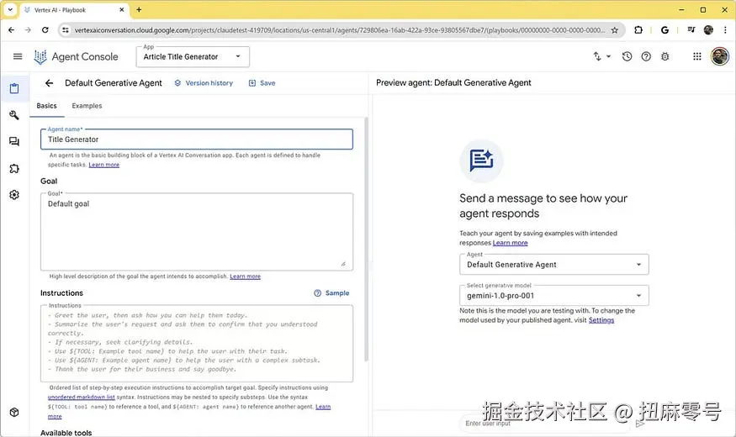
Task: Open Learn more link under Instructions description
Action: click(x=323, y=407)
